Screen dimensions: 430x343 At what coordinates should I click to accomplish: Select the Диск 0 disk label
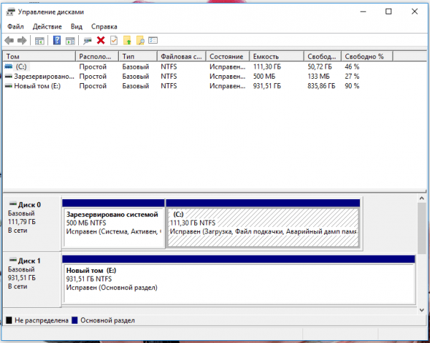[32, 223]
